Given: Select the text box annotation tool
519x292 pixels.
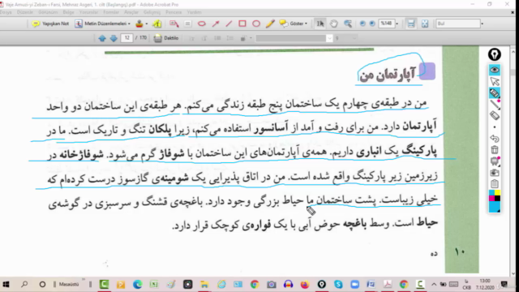Looking at the screenshot, I should (187, 24).
